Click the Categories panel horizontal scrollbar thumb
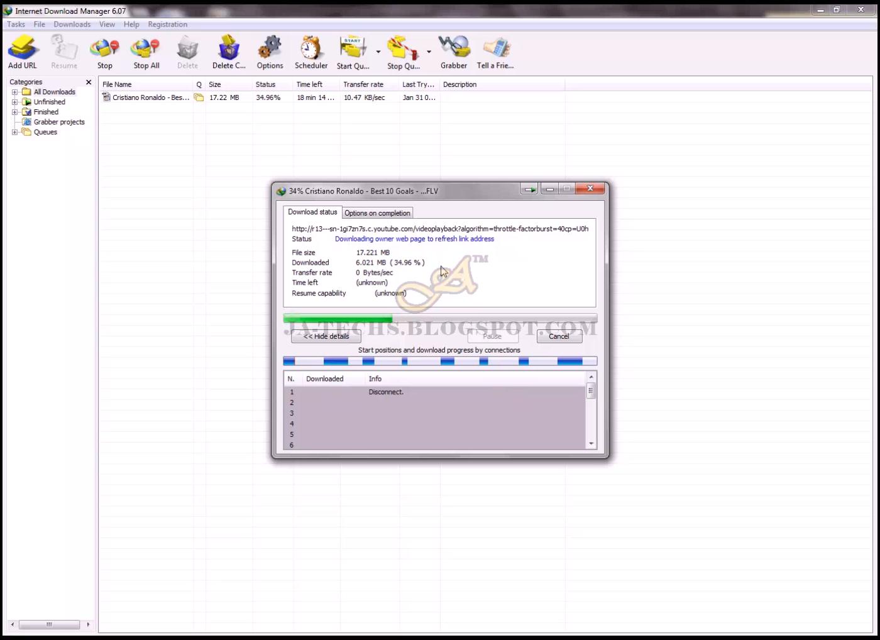 pos(49,624)
